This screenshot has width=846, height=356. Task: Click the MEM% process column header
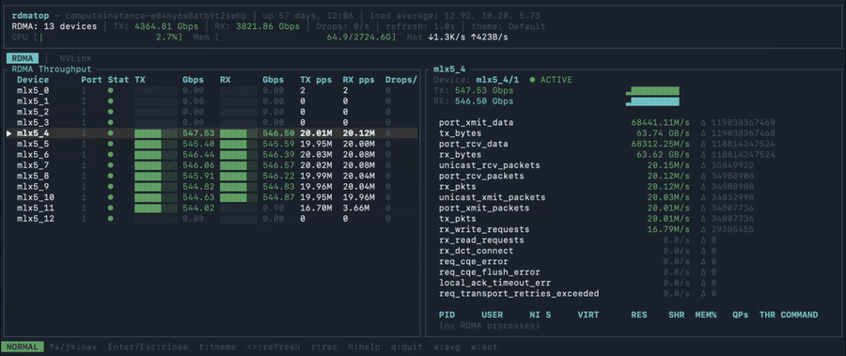coord(706,315)
